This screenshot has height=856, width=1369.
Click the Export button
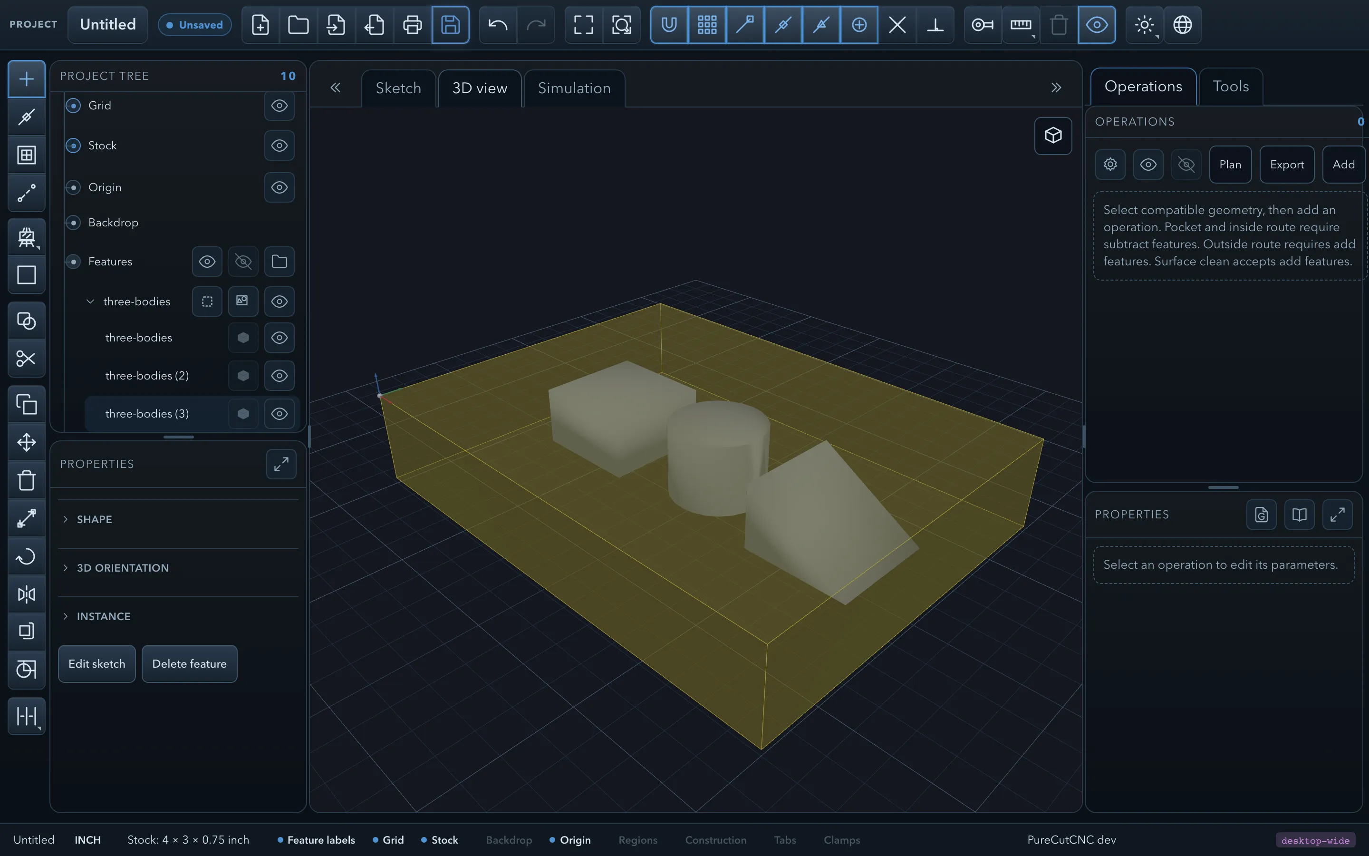(1287, 165)
